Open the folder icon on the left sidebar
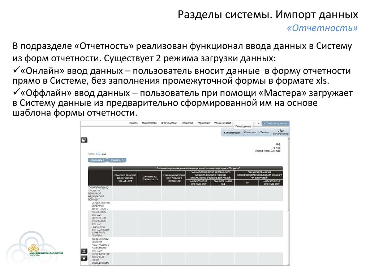 pyautogui.click(x=84, y=140)
